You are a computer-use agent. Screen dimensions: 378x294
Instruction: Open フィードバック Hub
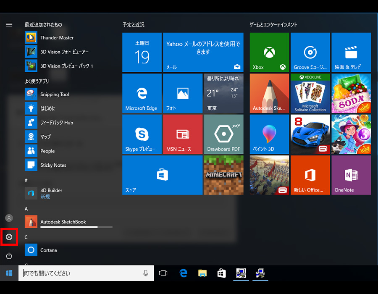[x=69, y=122]
